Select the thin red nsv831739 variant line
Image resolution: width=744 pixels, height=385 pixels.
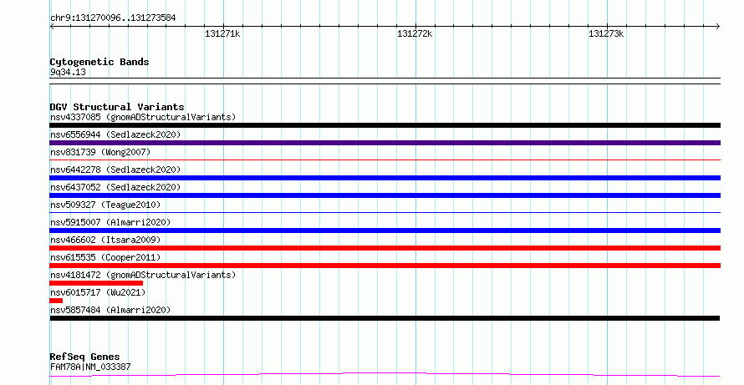point(385,160)
